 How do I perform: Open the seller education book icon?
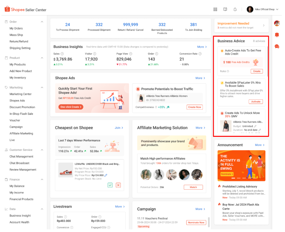click(x=225, y=9)
